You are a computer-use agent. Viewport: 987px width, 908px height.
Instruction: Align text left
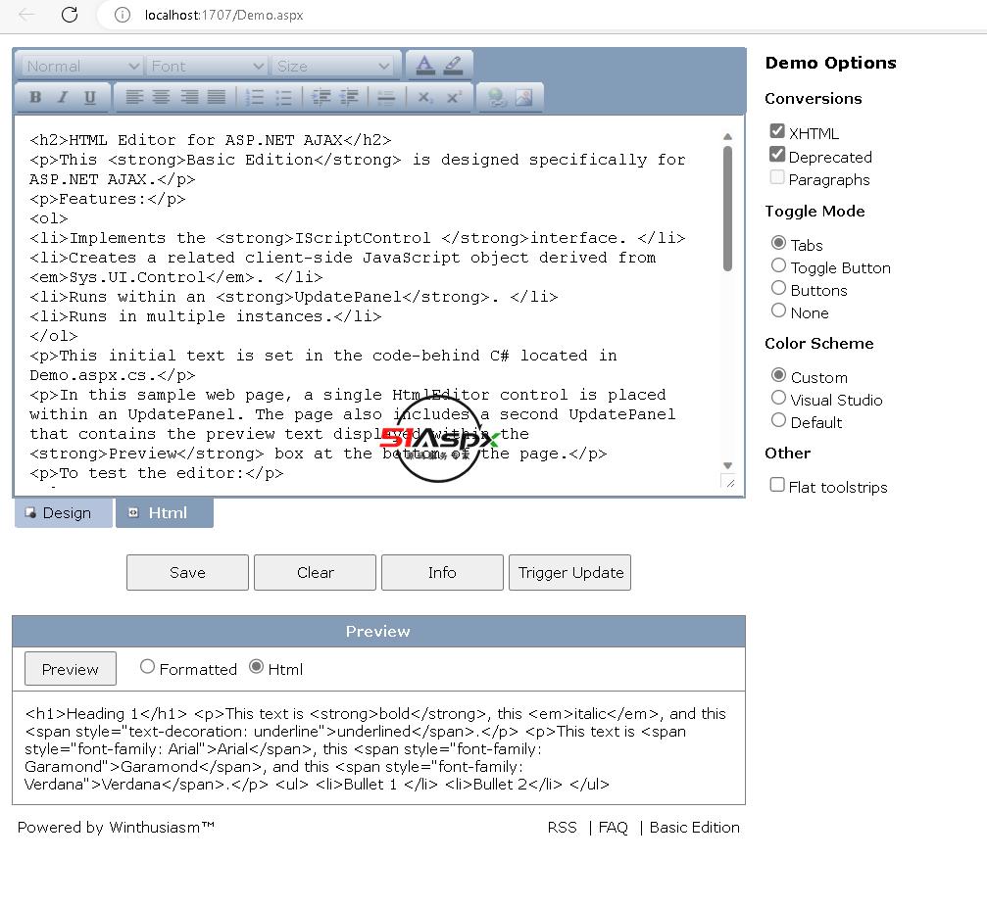[134, 98]
